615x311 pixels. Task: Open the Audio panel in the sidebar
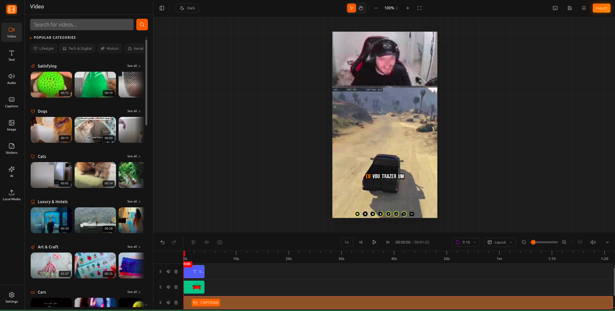11,79
